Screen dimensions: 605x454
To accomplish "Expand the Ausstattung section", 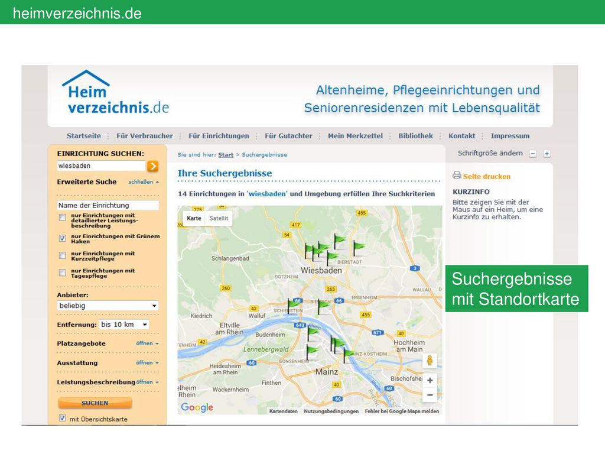I will pos(147,362).
